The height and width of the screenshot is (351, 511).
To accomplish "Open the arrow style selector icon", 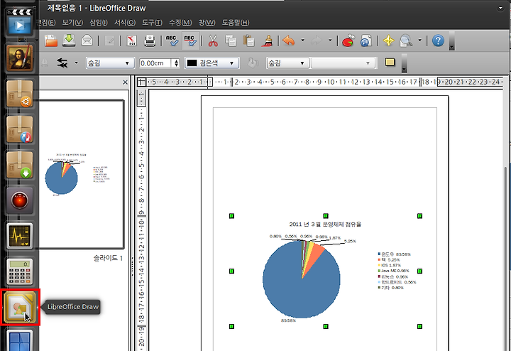I will [62, 63].
